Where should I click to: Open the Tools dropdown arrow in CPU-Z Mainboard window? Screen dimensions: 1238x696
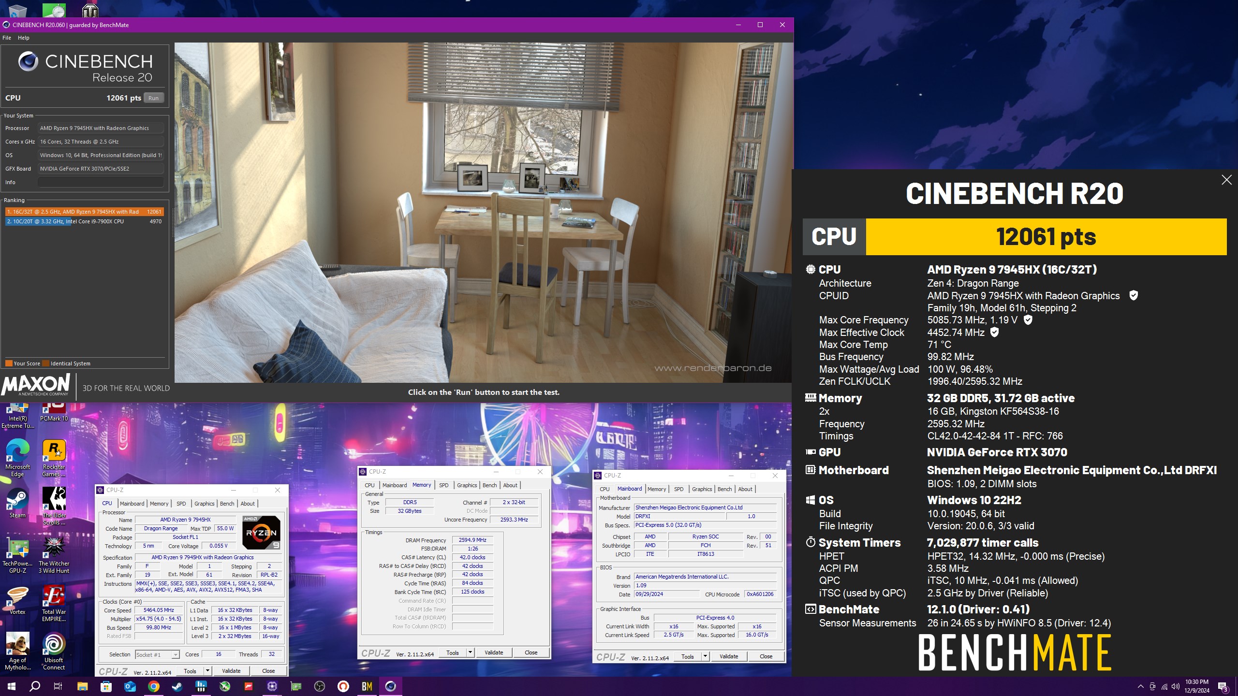coord(705,656)
